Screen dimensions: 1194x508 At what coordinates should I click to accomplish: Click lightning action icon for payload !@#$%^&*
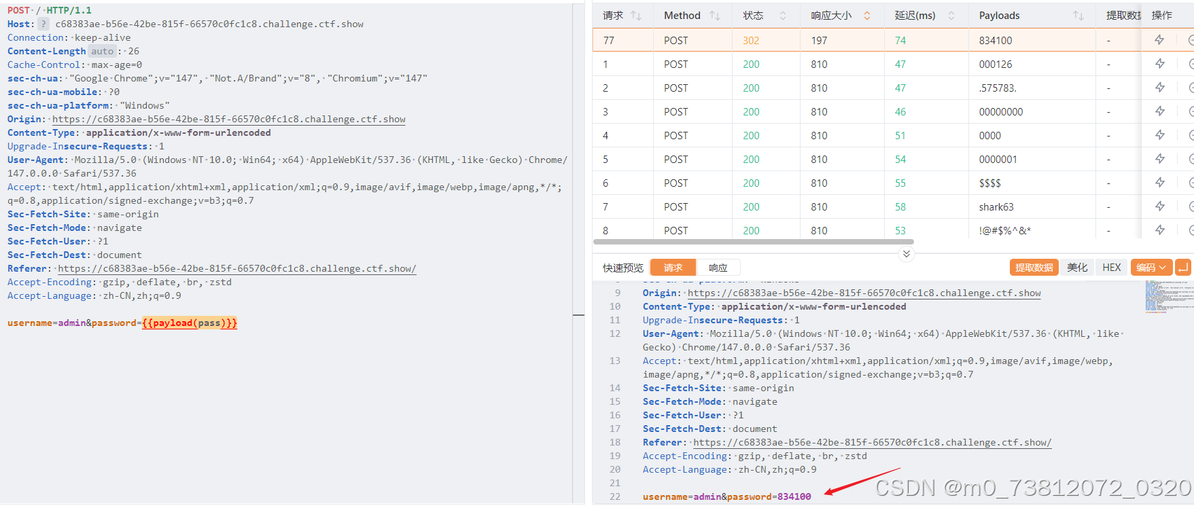(x=1159, y=230)
